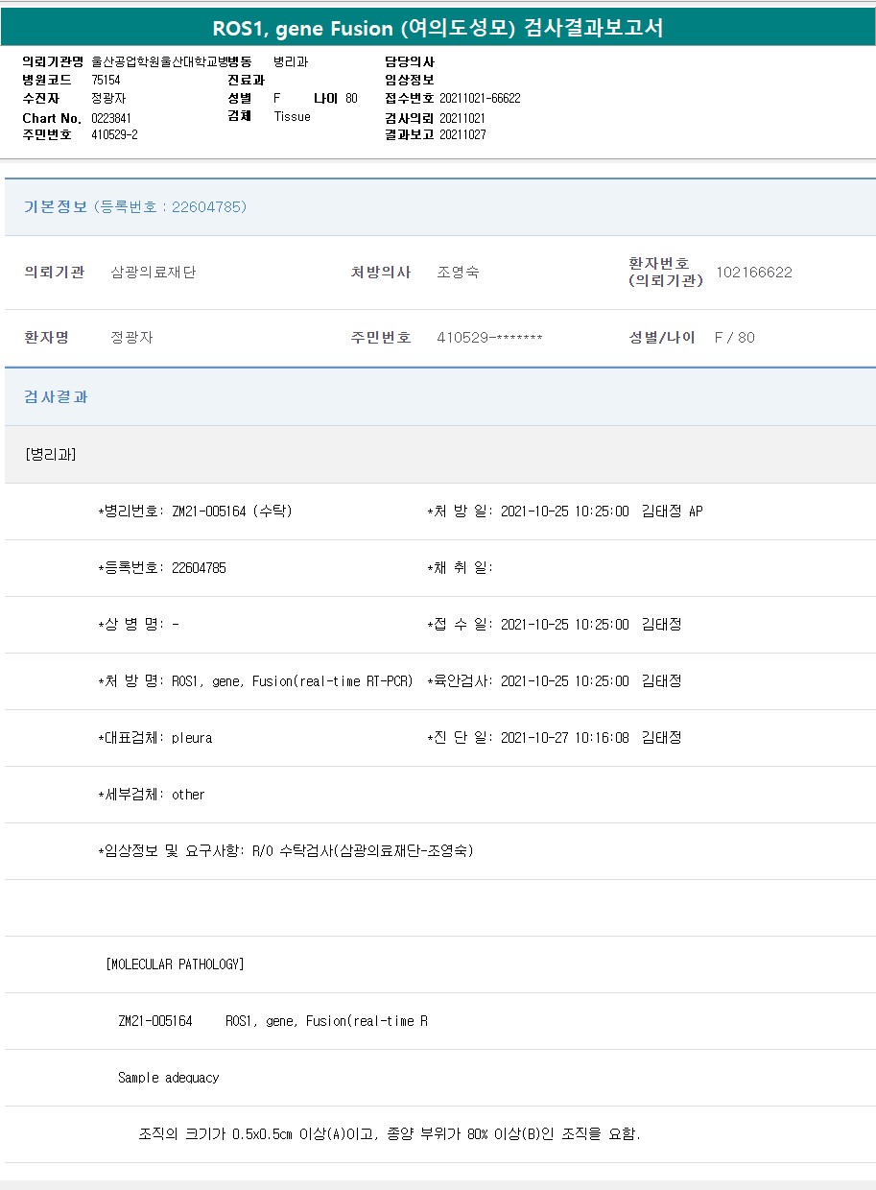This screenshot has height=1190, width=876.
Task: Click the Sample adequacy label
Action: pos(168,1078)
